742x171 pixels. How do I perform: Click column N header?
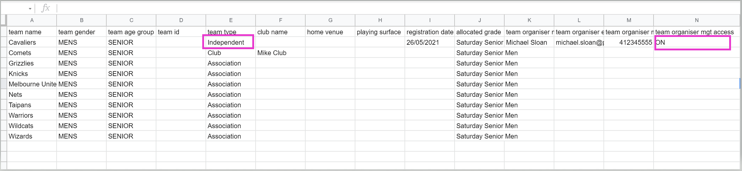pos(696,20)
